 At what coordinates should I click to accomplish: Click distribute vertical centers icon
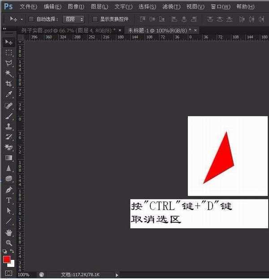(x=220, y=19)
